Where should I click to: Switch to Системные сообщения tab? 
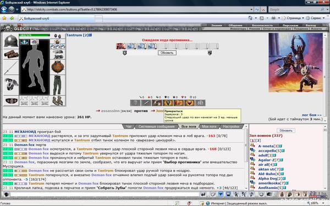point(157,126)
